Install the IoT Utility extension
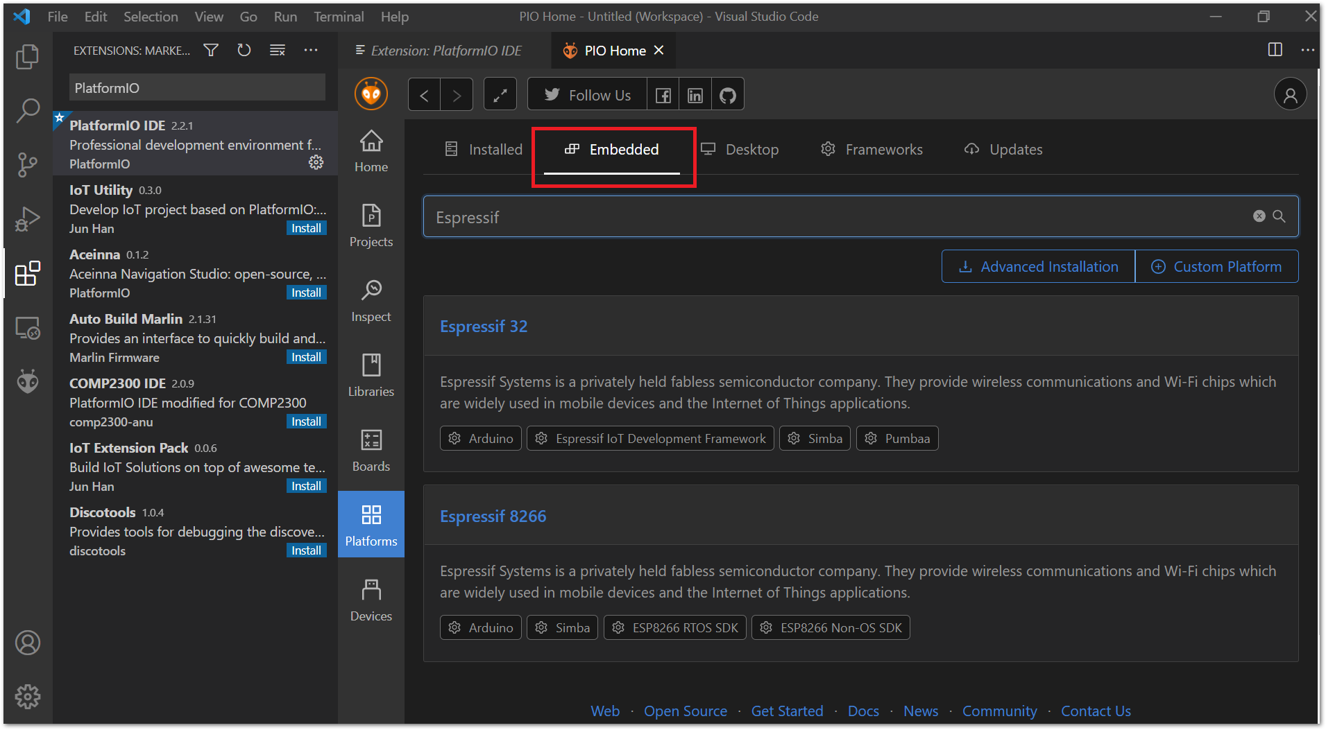This screenshot has width=1326, height=730. [x=306, y=228]
